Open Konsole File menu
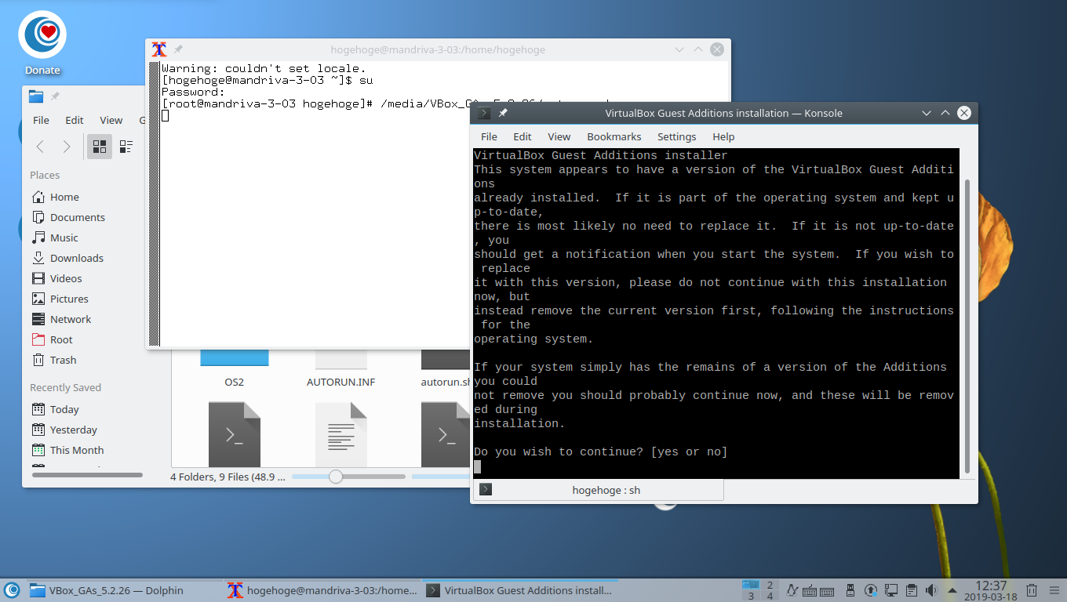 pos(489,136)
